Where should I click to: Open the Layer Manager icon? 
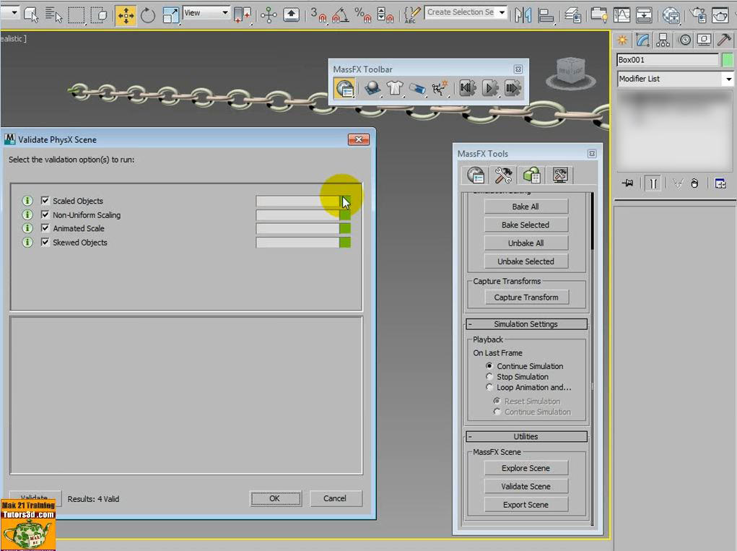click(x=572, y=14)
